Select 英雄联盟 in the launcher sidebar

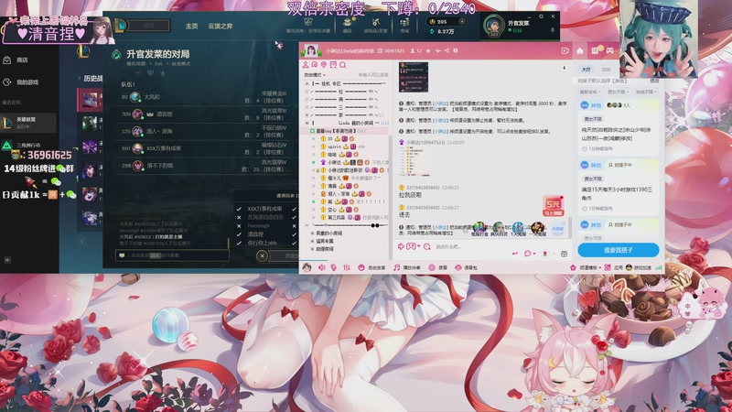(28, 123)
